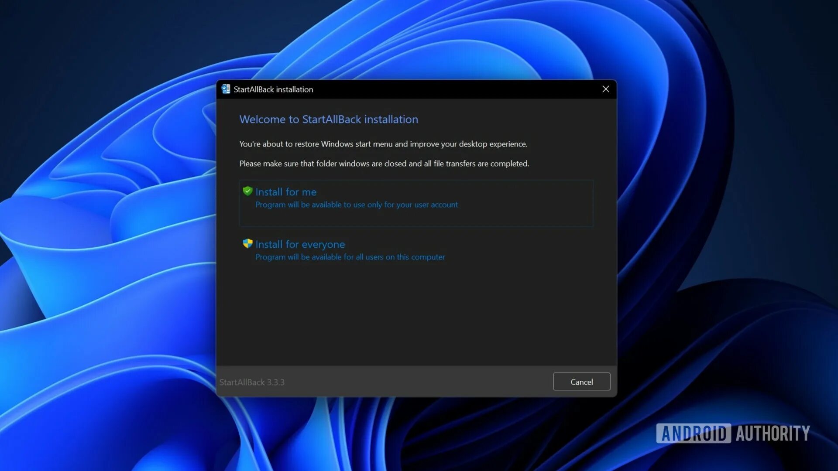Image resolution: width=838 pixels, height=471 pixels.
Task: Click the boxed ANDROID word in watermark
Action: [x=694, y=433]
